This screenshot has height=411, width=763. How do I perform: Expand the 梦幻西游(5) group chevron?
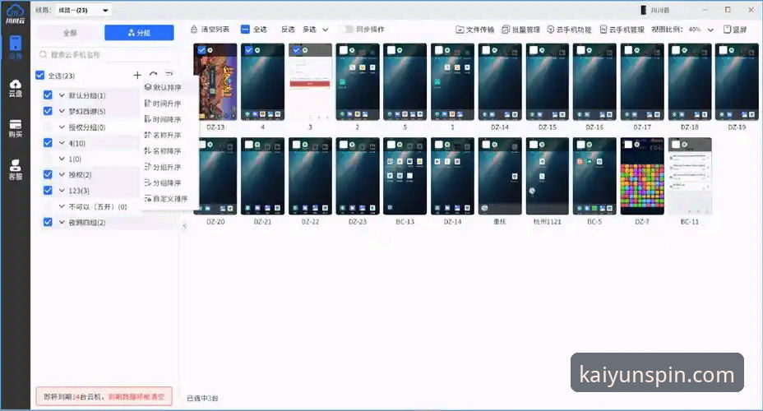[x=62, y=112]
